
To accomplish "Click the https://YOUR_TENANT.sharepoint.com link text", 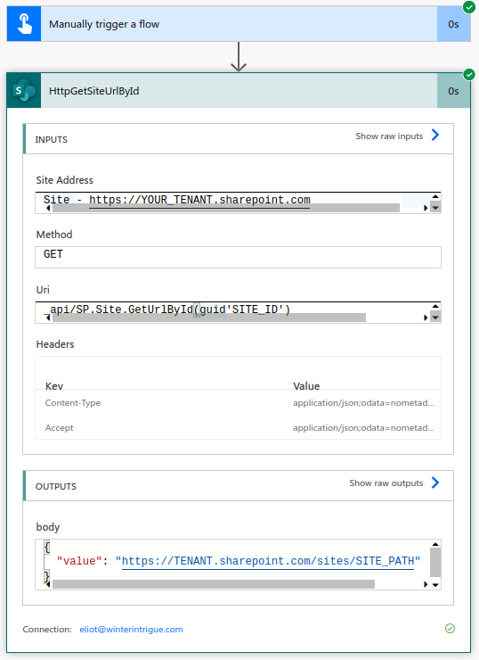I will coord(199,200).
